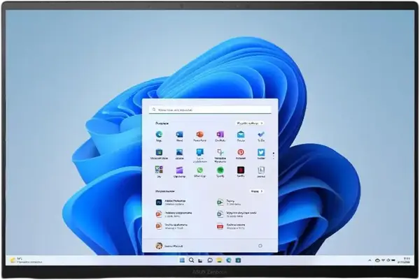The image size is (420, 280).
Task: Open Spotify in the Start menu
Action: point(220,170)
